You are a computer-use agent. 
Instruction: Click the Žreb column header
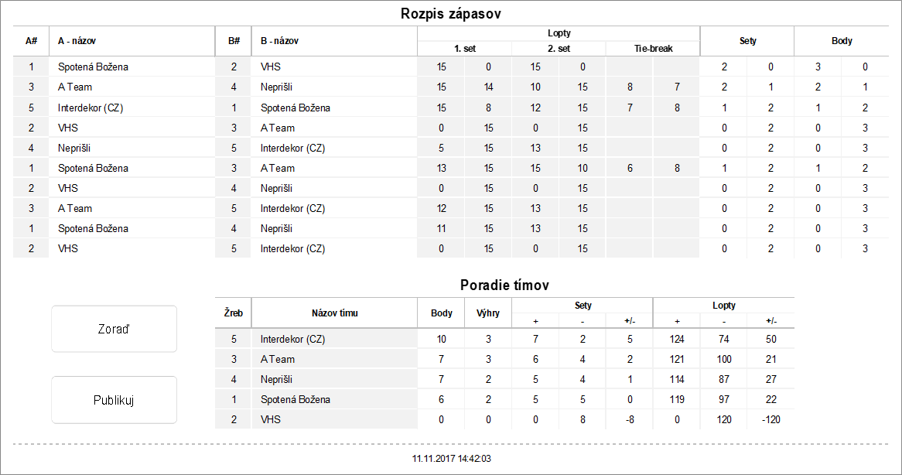(233, 313)
